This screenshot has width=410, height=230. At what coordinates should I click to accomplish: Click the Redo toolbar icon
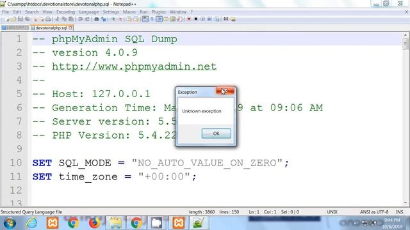(88, 19)
